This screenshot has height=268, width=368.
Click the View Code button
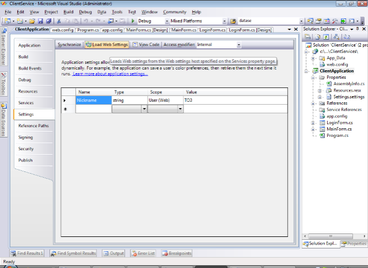146,45
